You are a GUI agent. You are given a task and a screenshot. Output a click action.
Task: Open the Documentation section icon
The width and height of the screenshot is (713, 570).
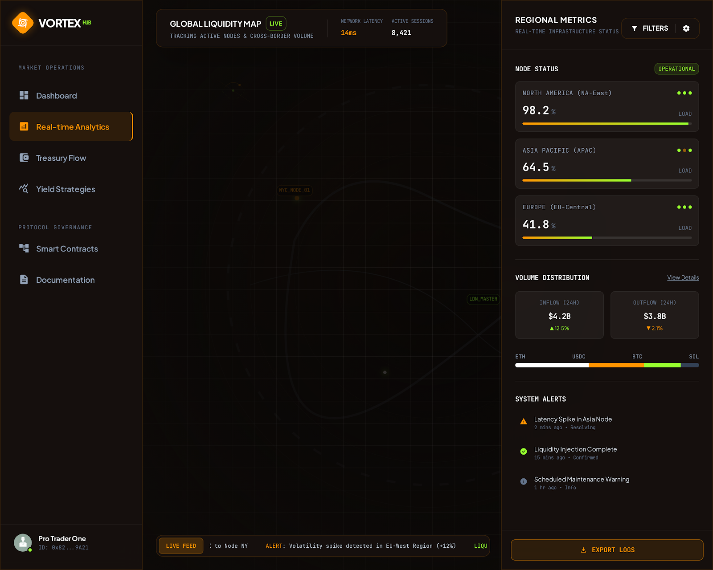coord(23,280)
